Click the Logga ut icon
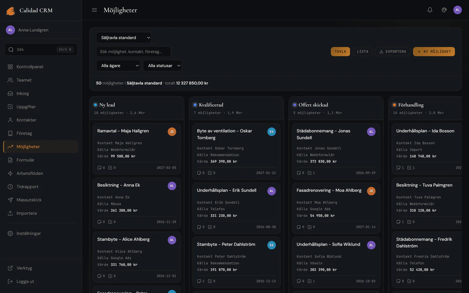The height and width of the screenshot is (293, 469). (10, 282)
